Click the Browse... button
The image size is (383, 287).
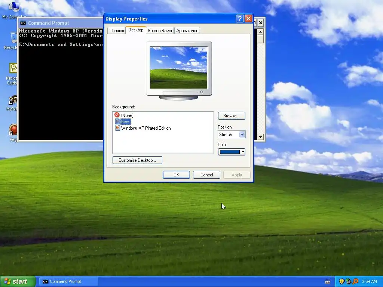[232, 116]
